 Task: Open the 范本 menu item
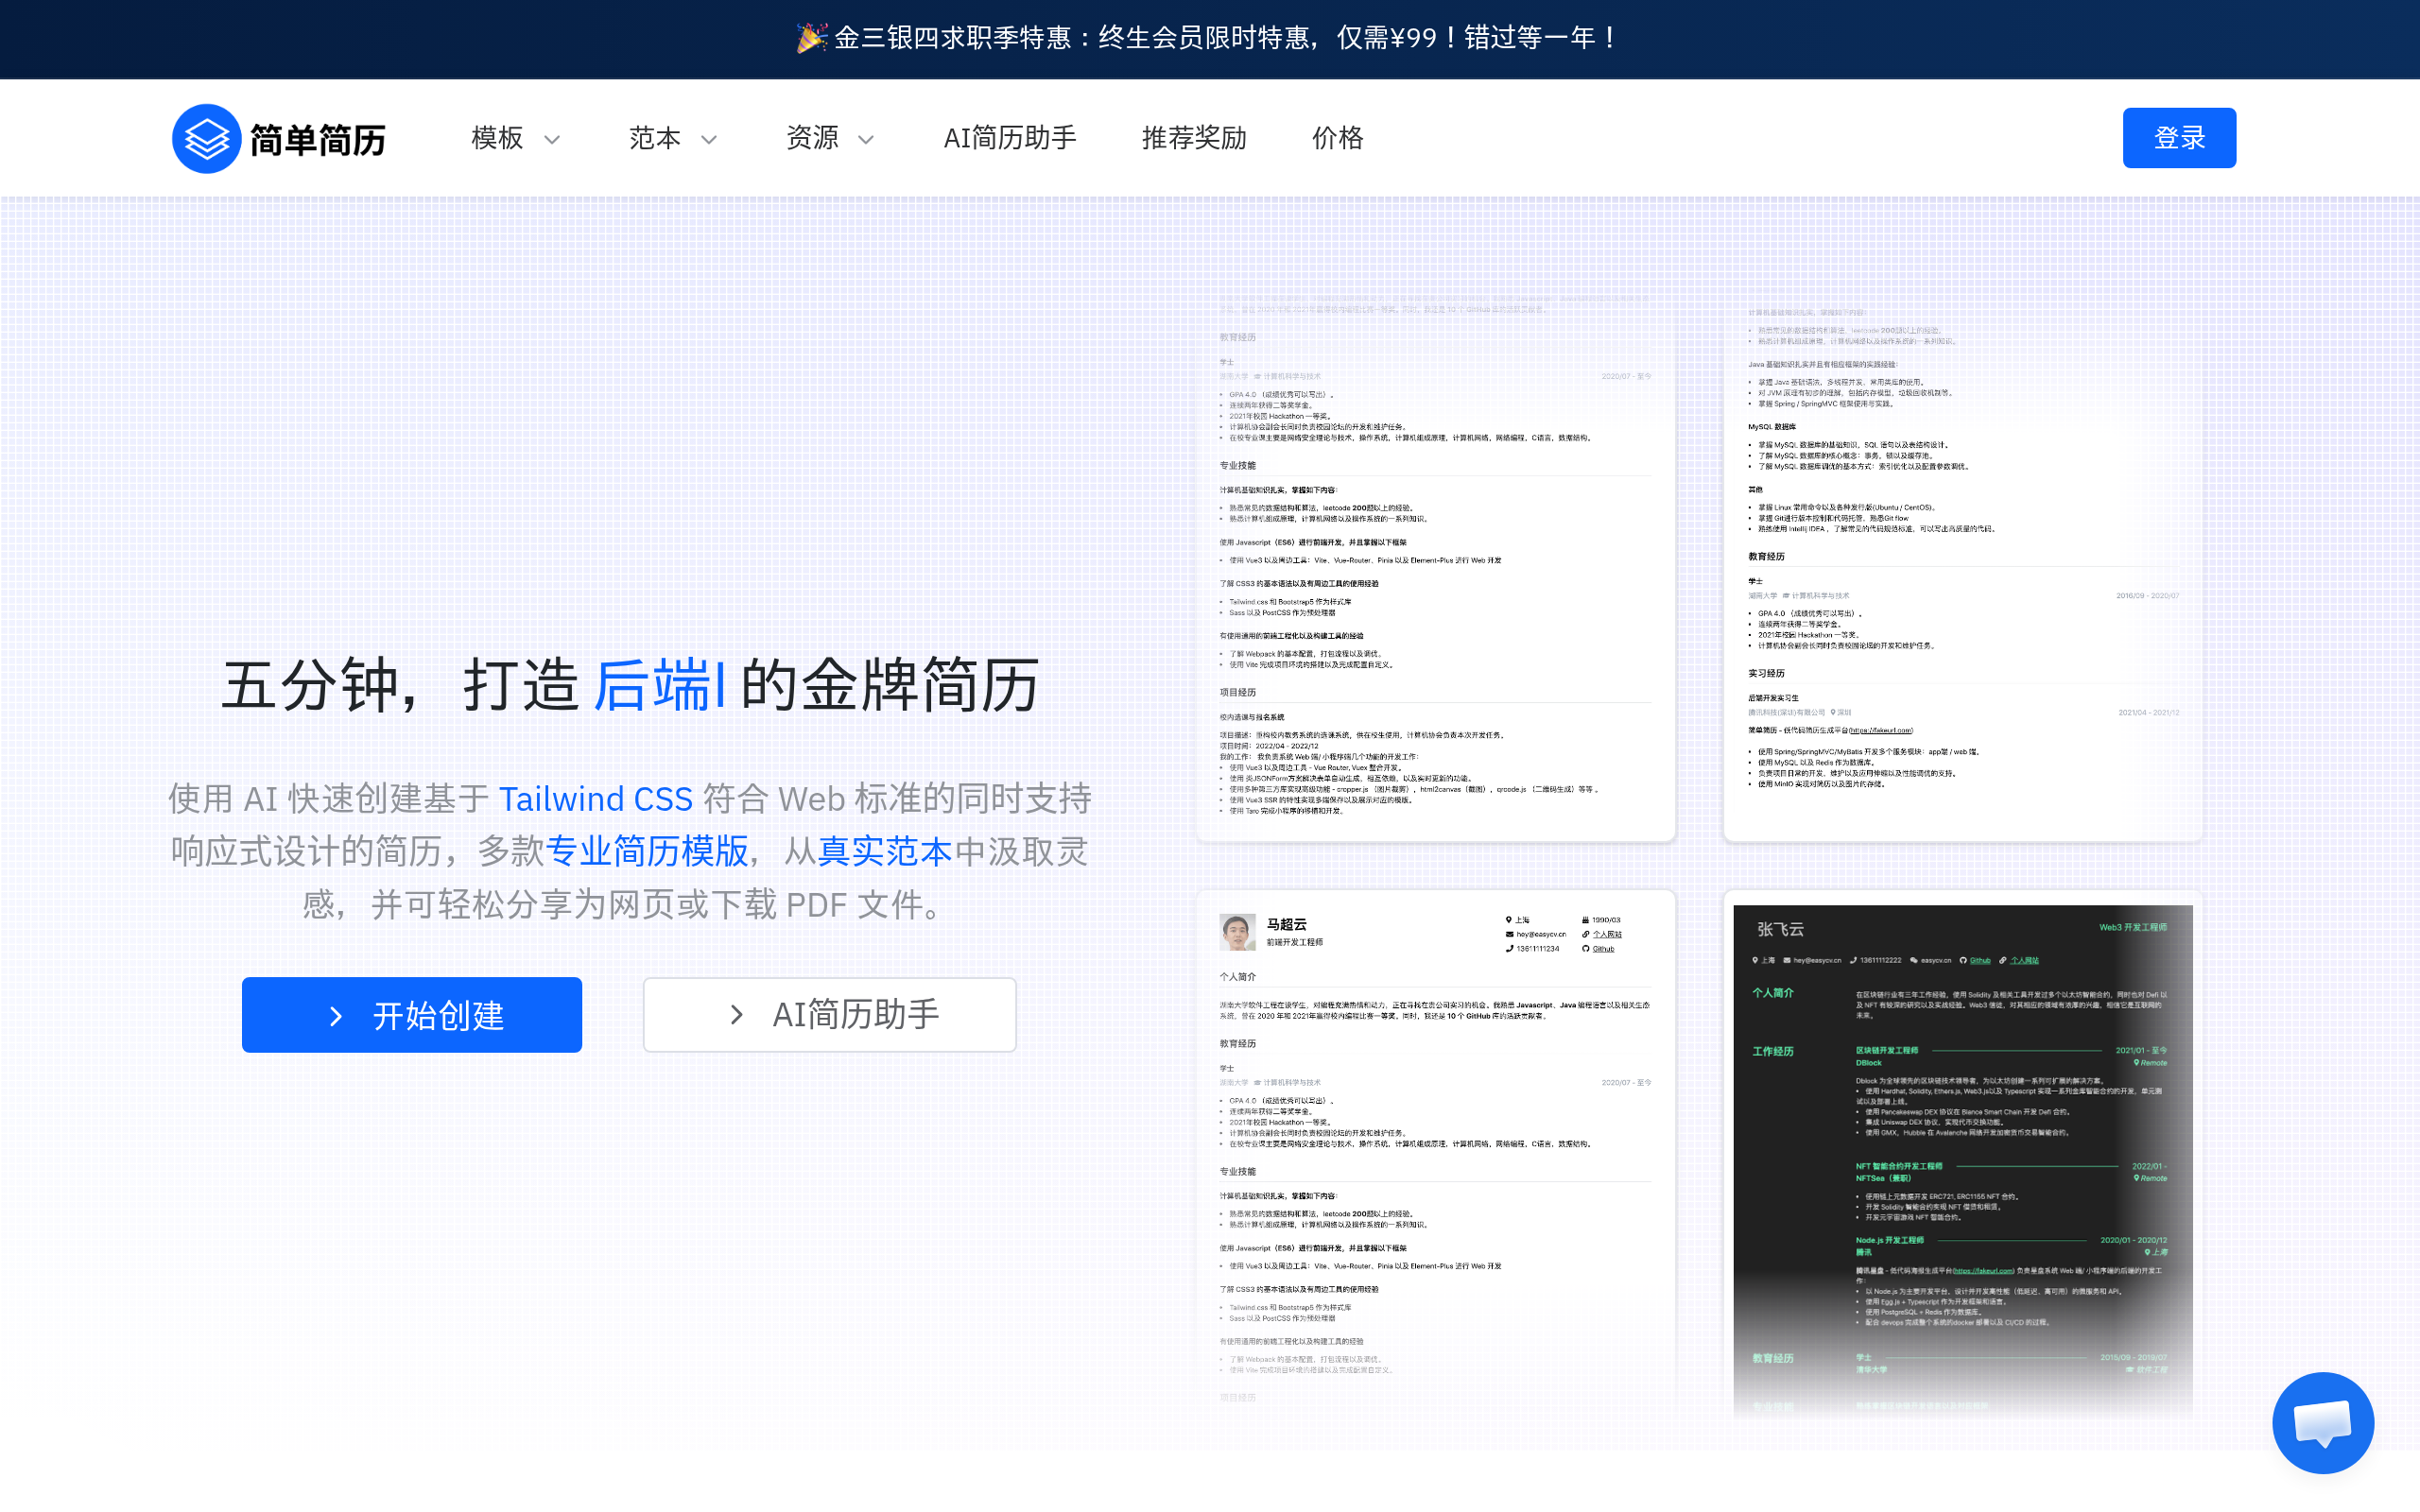(654, 138)
